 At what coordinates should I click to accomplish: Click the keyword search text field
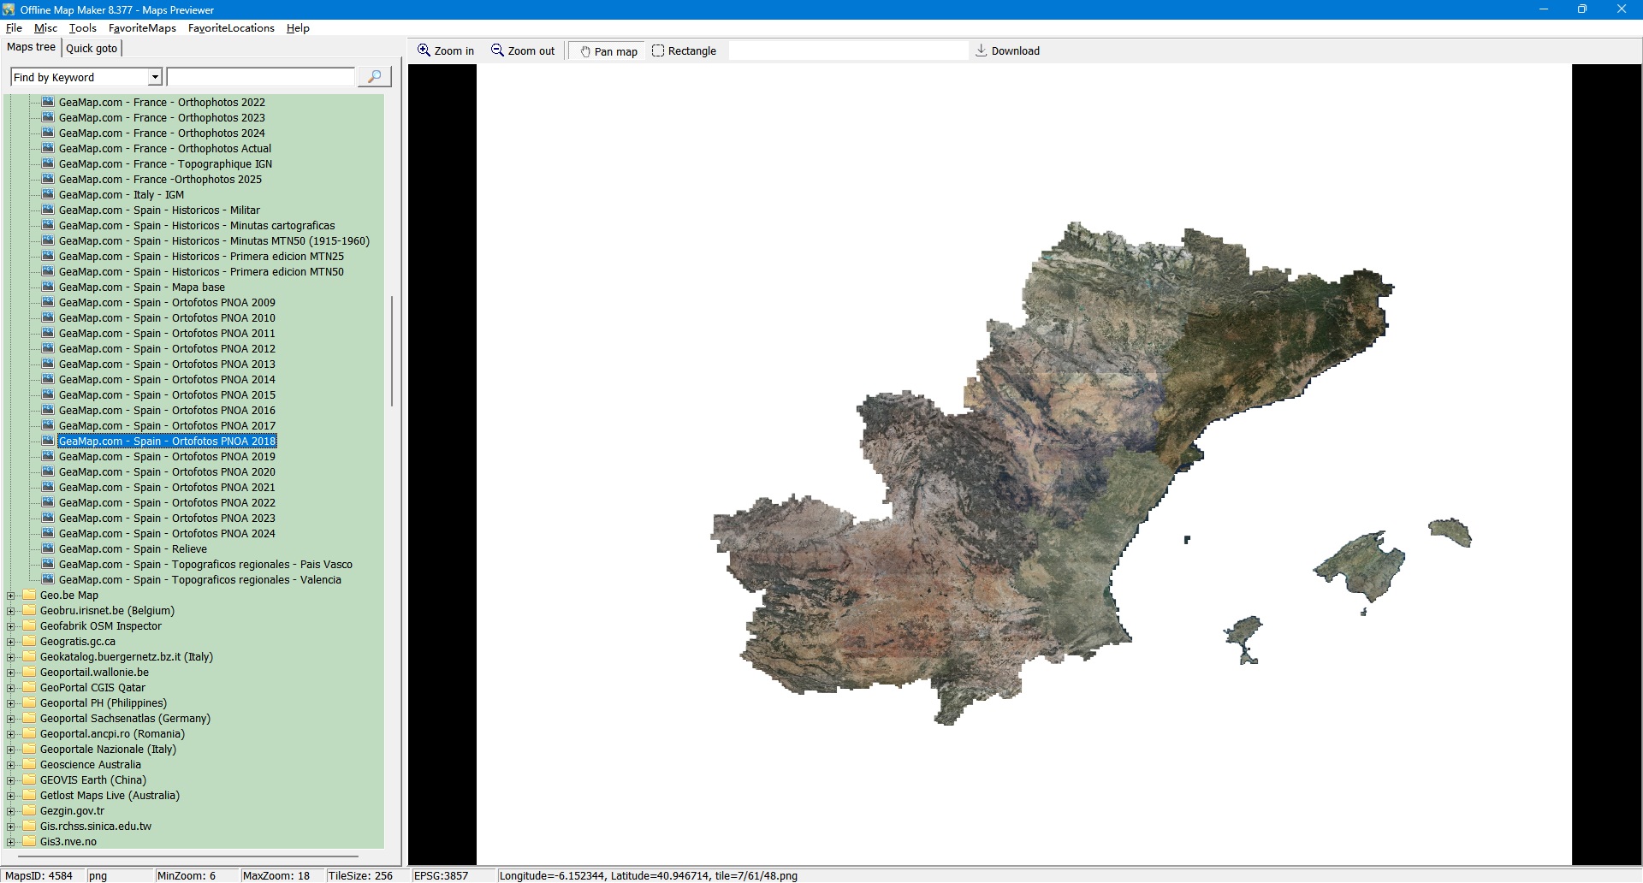(x=260, y=77)
